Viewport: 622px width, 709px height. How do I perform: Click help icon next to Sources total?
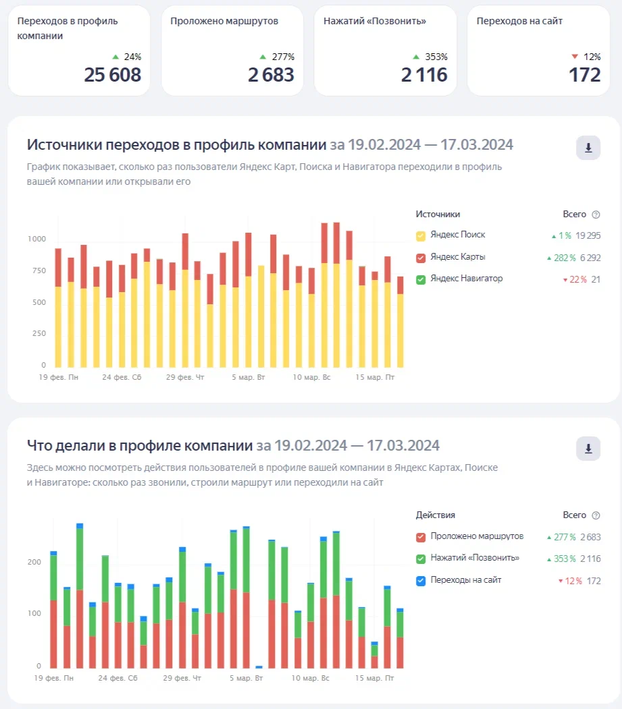[596, 215]
